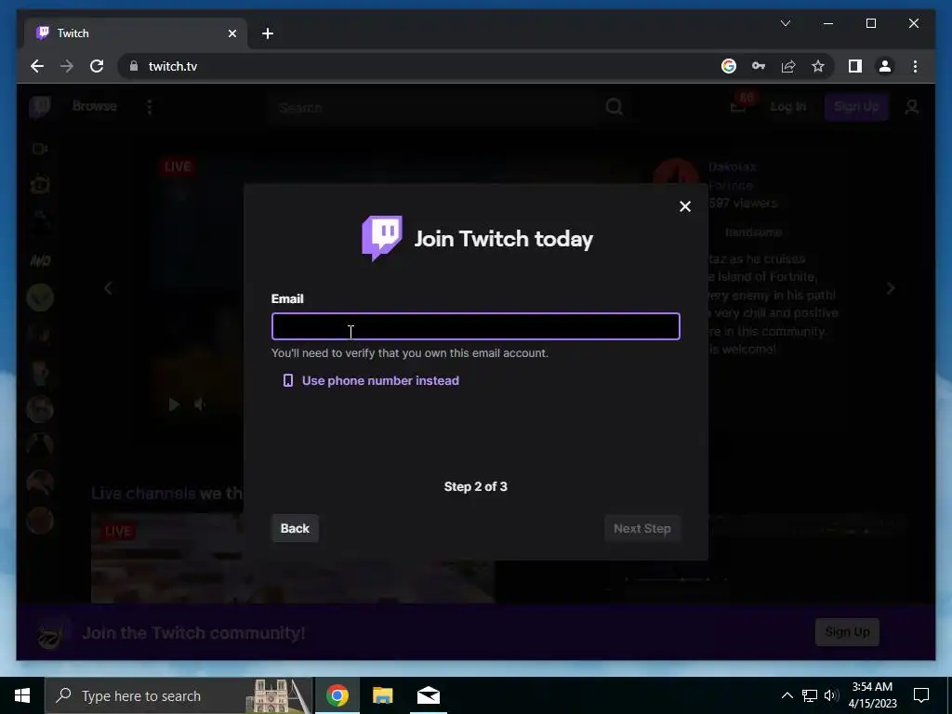Screen dimensions: 952x714
Task: Open the more options dots next to Browse
Action: coord(150,108)
